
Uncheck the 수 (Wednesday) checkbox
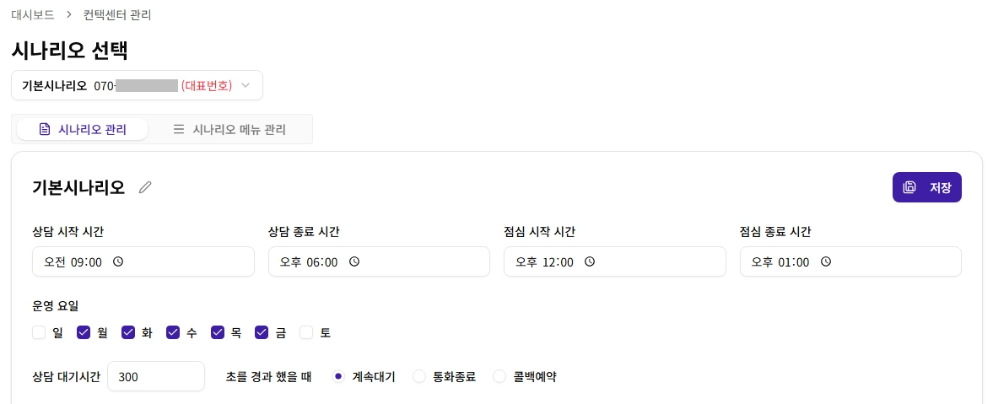[x=173, y=332]
